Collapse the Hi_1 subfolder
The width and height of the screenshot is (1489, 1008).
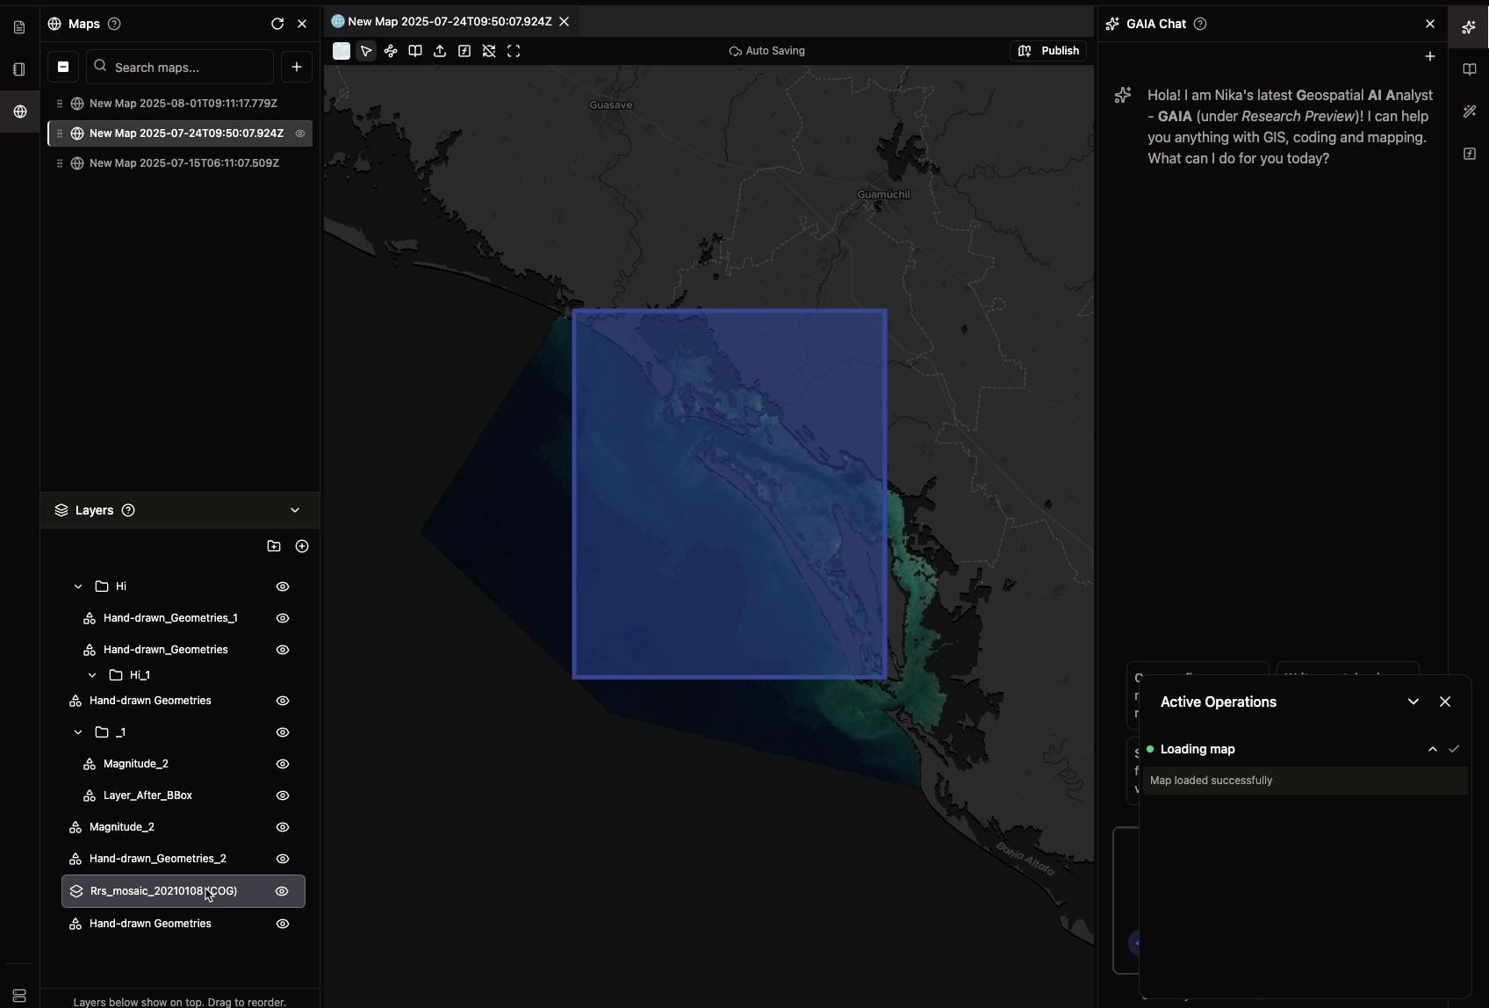(92, 675)
